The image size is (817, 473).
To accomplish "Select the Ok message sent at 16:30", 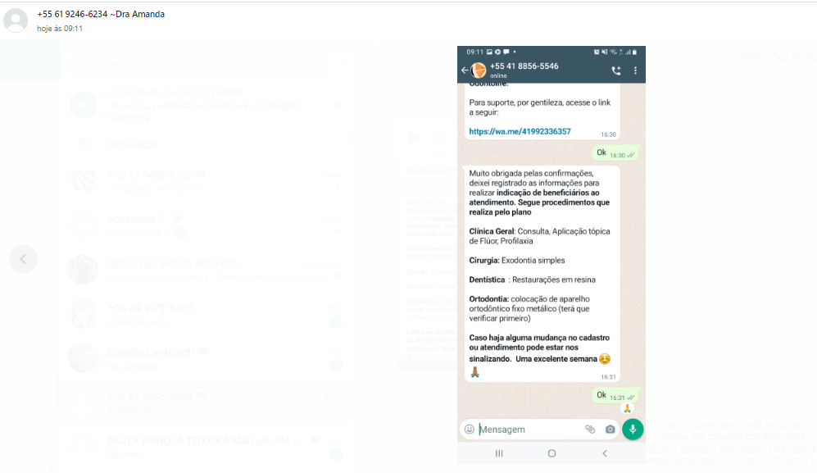I will pyautogui.click(x=615, y=153).
